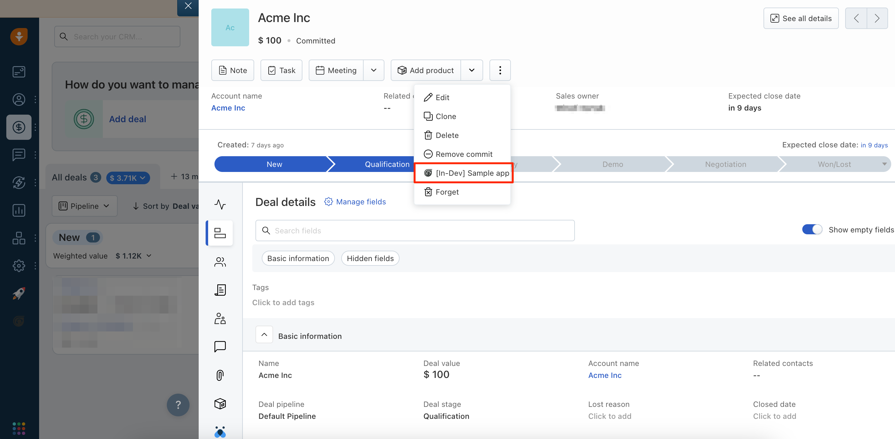Open the three-dot more actions button
Image resolution: width=895 pixels, height=439 pixels.
[x=500, y=71]
